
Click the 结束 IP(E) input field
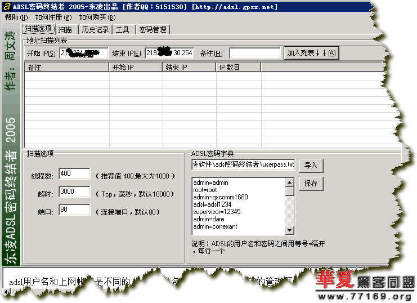[169, 53]
